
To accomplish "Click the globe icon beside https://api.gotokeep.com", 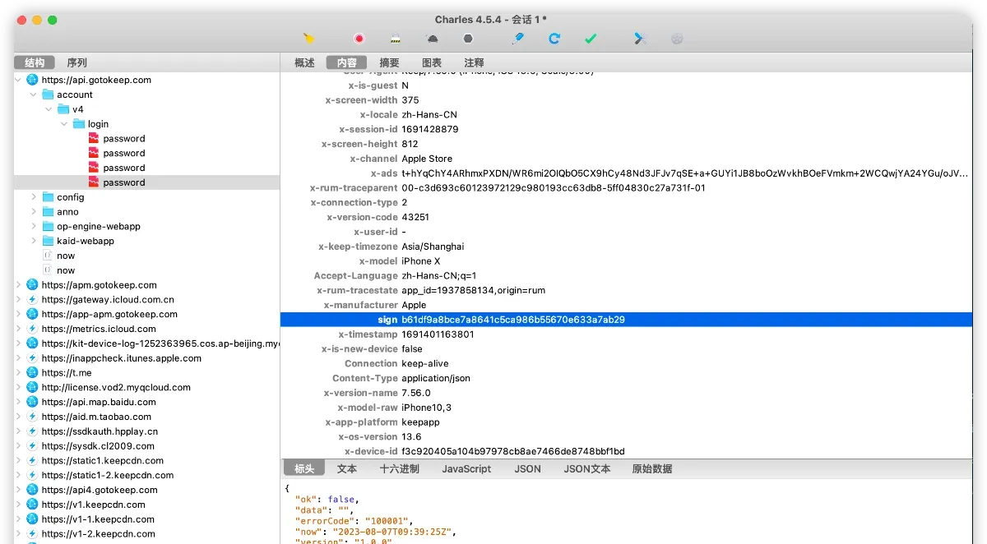I will point(32,80).
